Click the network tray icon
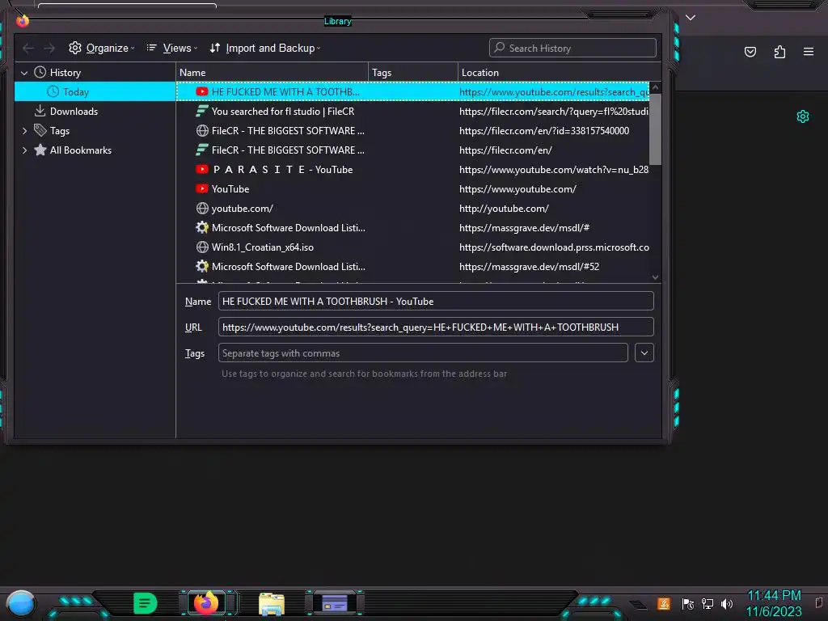This screenshot has width=828, height=621. (x=707, y=603)
